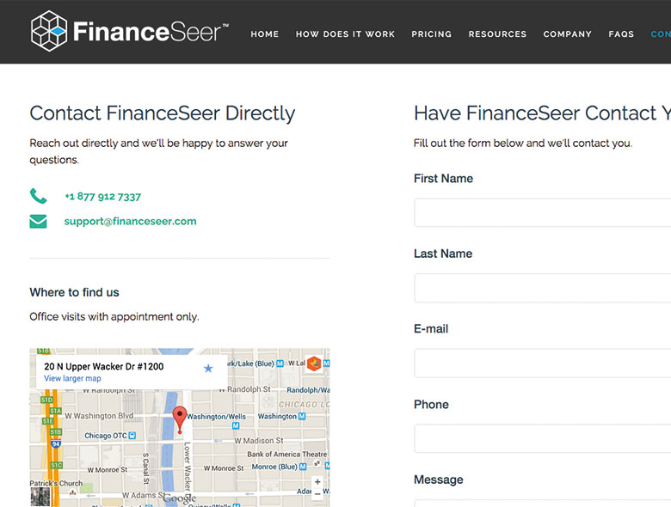Open How Does It Work page
The width and height of the screenshot is (671, 507).
click(345, 34)
